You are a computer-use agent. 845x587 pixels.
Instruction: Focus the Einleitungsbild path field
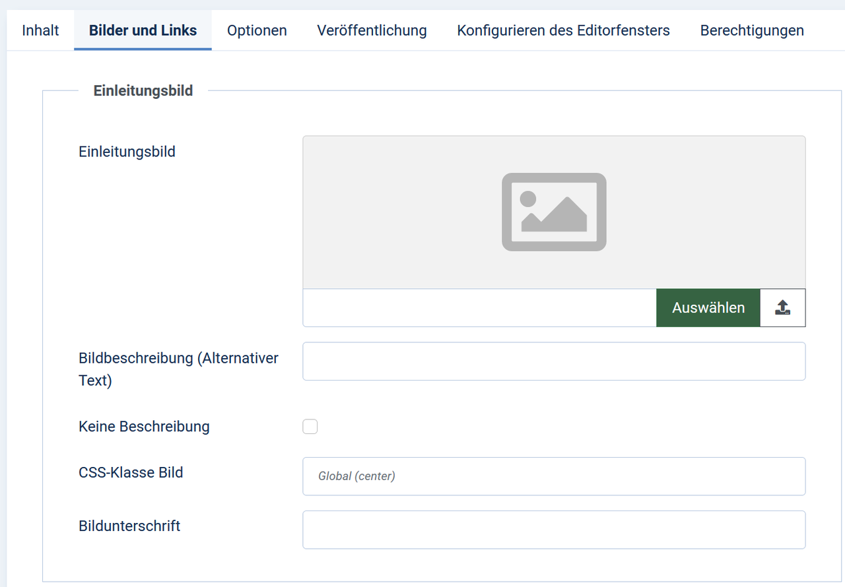[479, 307]
